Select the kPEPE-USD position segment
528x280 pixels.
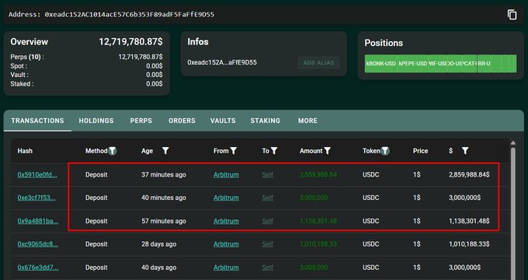(412, 64)
